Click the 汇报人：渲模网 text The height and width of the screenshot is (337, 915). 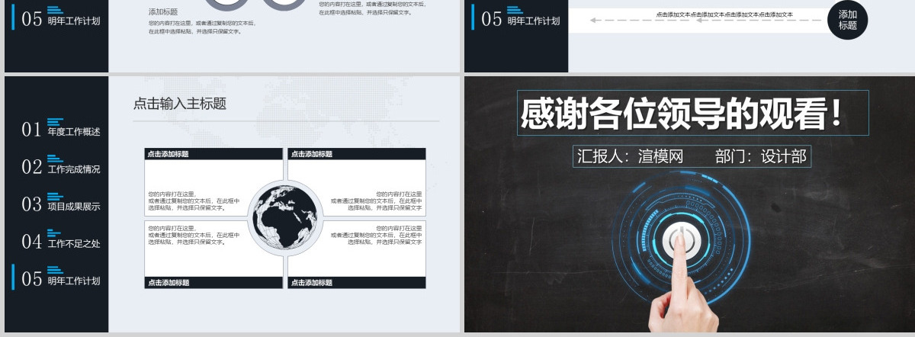(630, 156)
